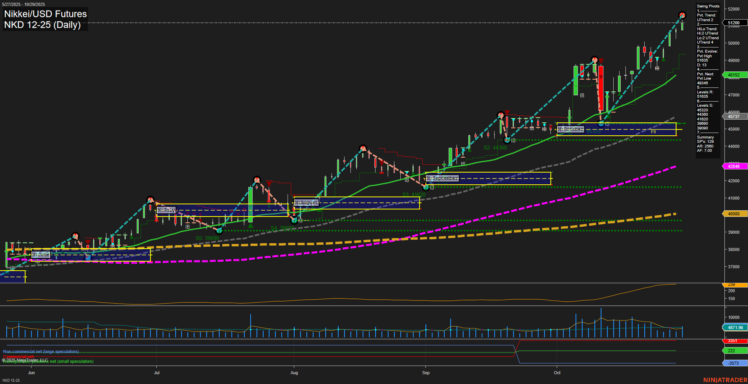
Task: Click the black 51200 last-price tag
Action: pos(734,23)
